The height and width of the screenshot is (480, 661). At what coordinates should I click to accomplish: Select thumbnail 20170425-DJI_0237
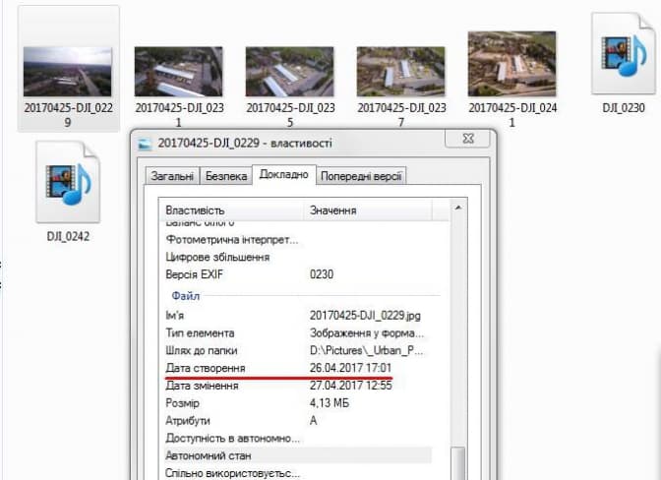click(400, 71)
